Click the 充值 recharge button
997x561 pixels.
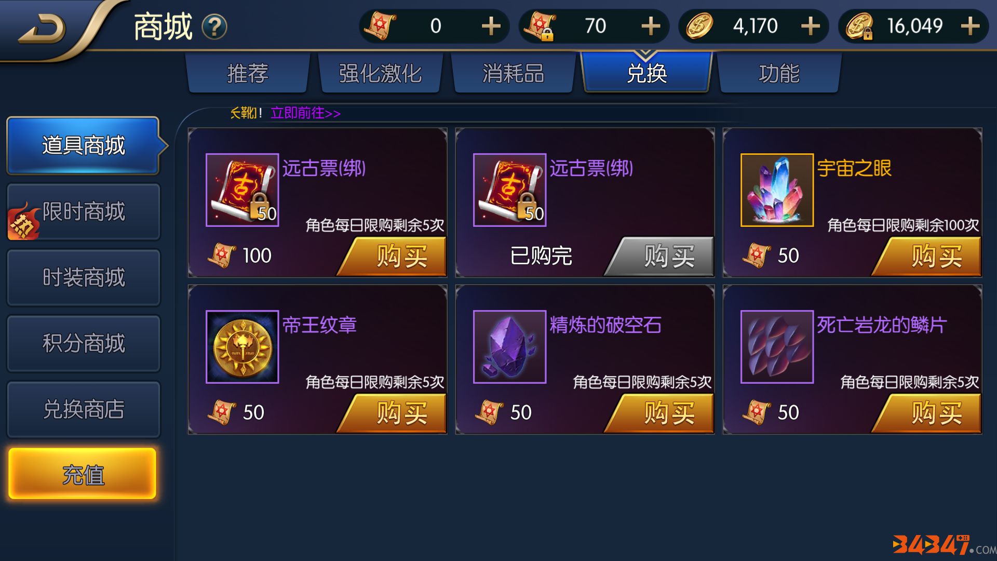pyautogui.click(x=83, y=474)
